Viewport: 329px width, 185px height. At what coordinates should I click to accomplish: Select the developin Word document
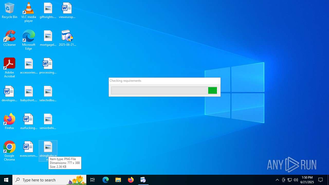(10, 94)
